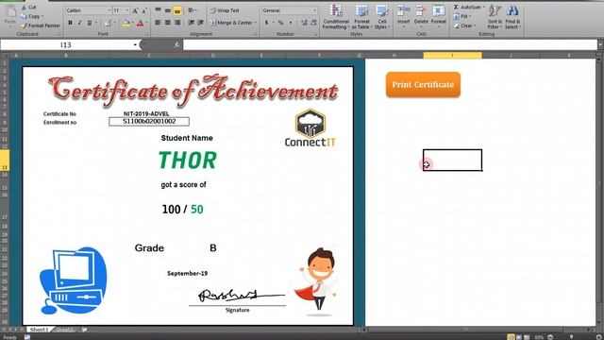Open the Name Box dropdown arrow
This screenshot has width=604, height=340.
[x=135, y=45]
